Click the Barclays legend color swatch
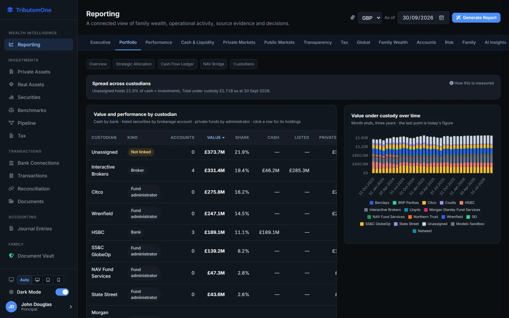The height and width of the screenshot is (318, 509). [371, 203]
